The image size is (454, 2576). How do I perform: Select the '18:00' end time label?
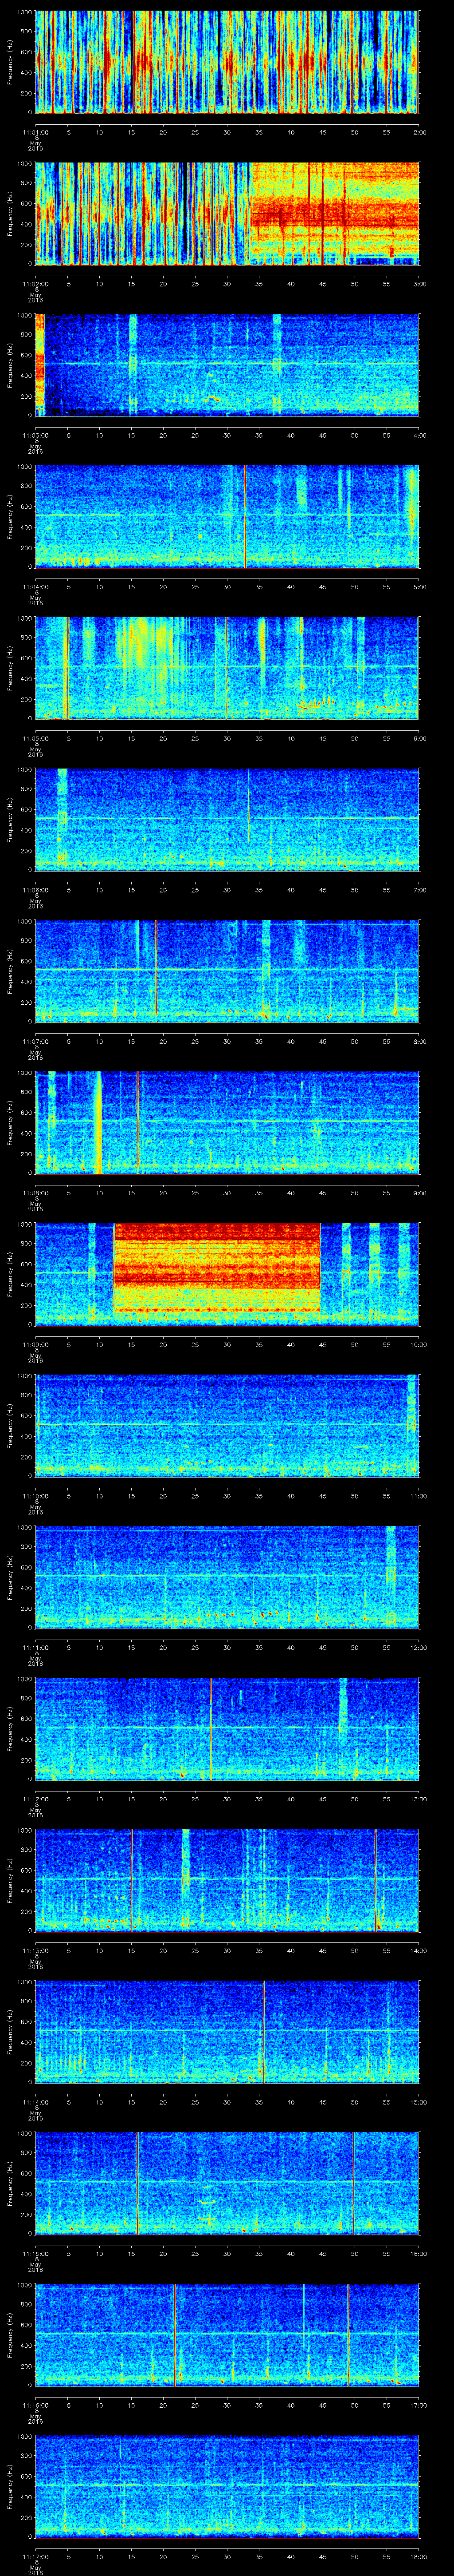coord(418,2556)
